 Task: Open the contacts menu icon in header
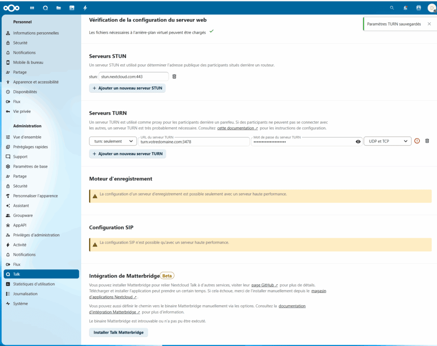point(419,8)
